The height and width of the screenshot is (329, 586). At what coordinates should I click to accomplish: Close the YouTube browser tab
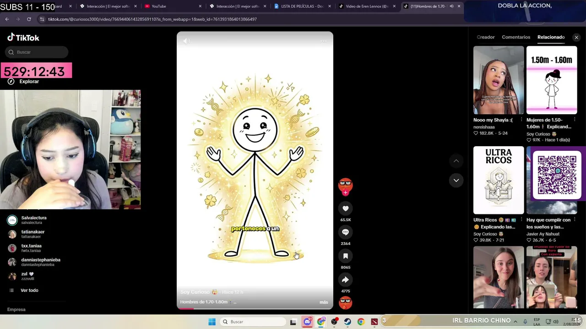(x=200, y=6)
